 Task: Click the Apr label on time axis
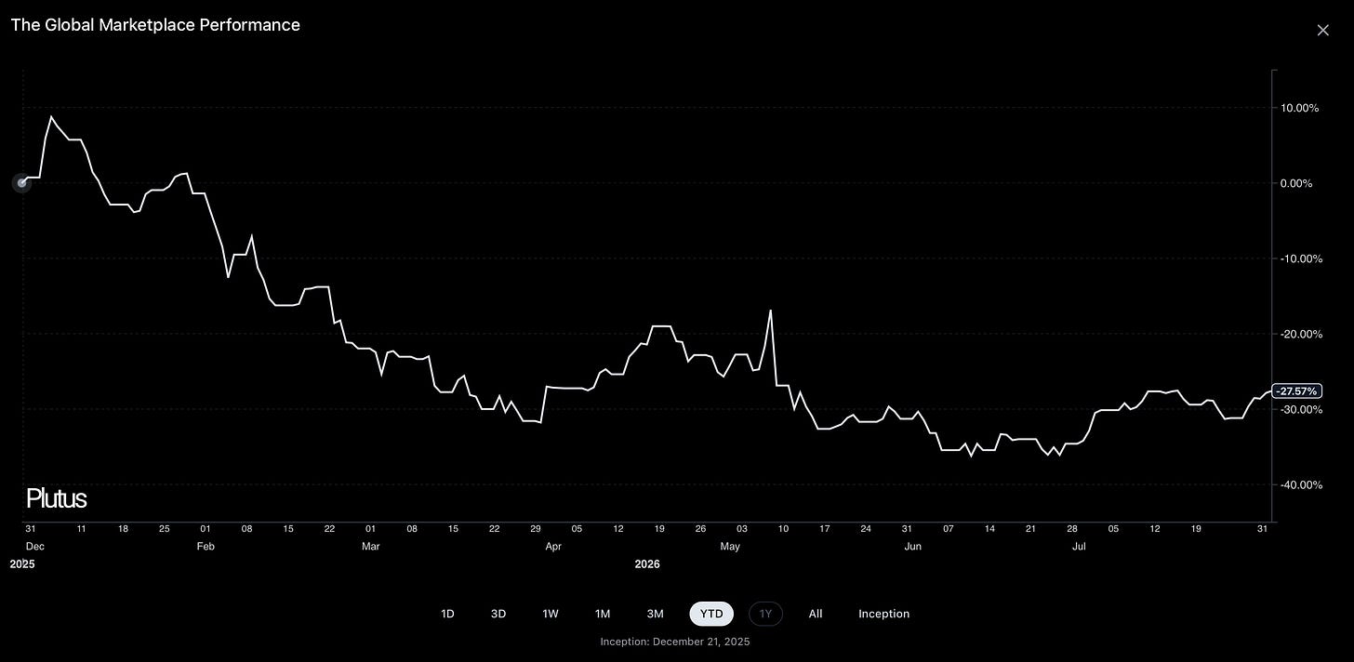(x=553, y=547)
